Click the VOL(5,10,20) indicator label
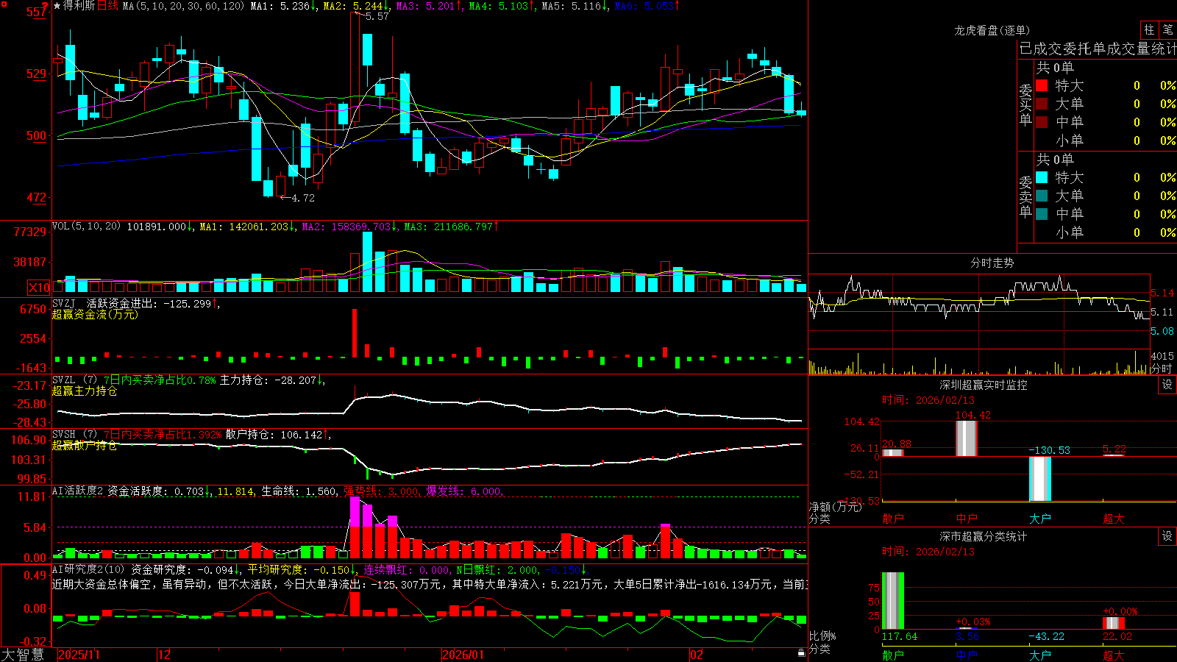This screenshot has height=662, width=1177. point(86,227)
